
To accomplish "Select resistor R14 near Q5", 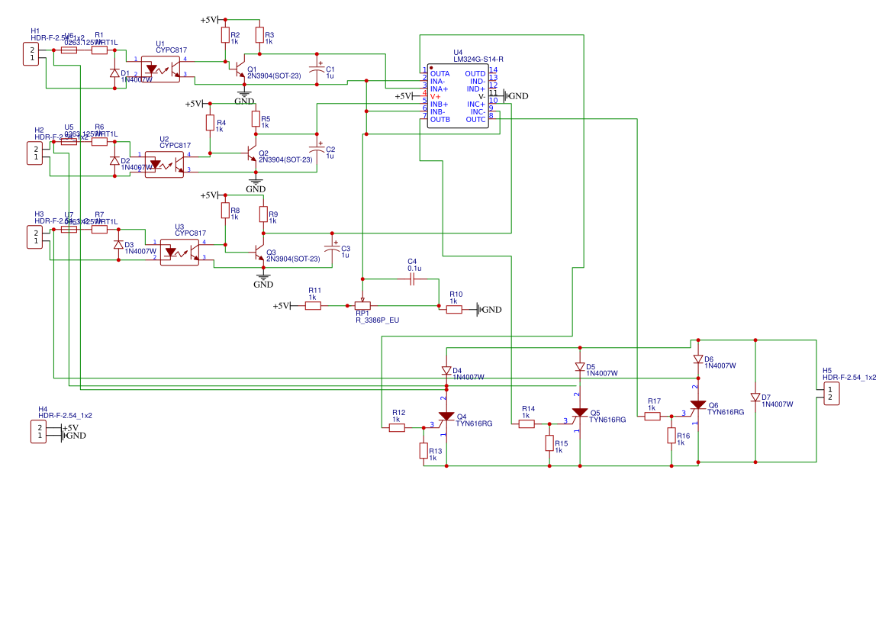I will point(527,422).
